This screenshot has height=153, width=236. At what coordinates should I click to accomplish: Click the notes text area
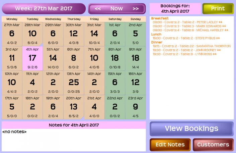(74, 140)
